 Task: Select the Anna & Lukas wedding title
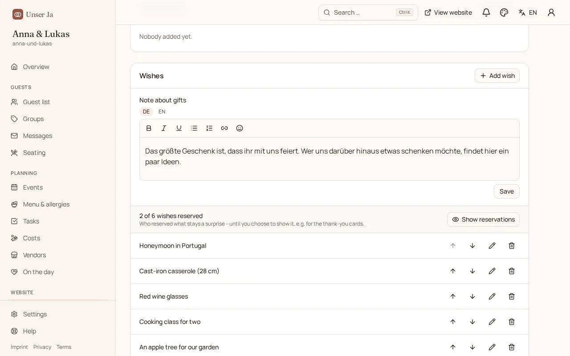coord(41,34)
